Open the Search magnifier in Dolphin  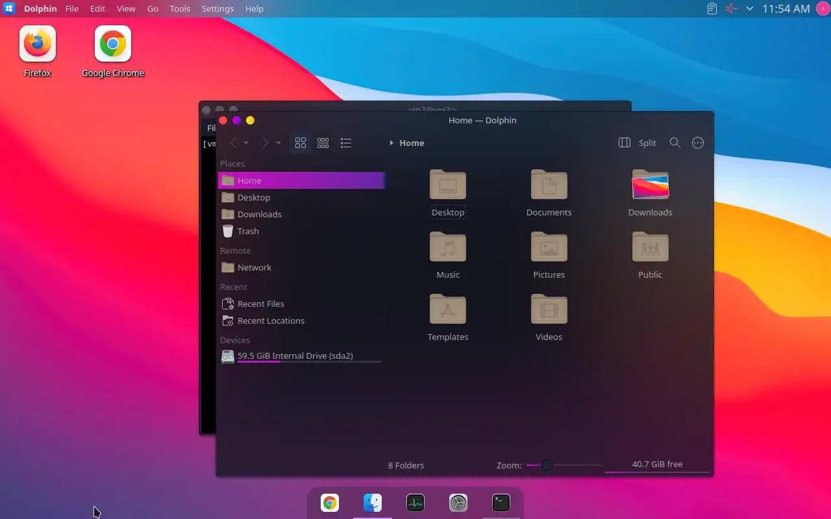pyautogui.click(x=675, y=143)
